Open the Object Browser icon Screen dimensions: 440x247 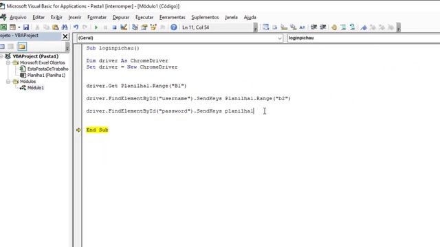pyautogui.click(x=153, y=27)
